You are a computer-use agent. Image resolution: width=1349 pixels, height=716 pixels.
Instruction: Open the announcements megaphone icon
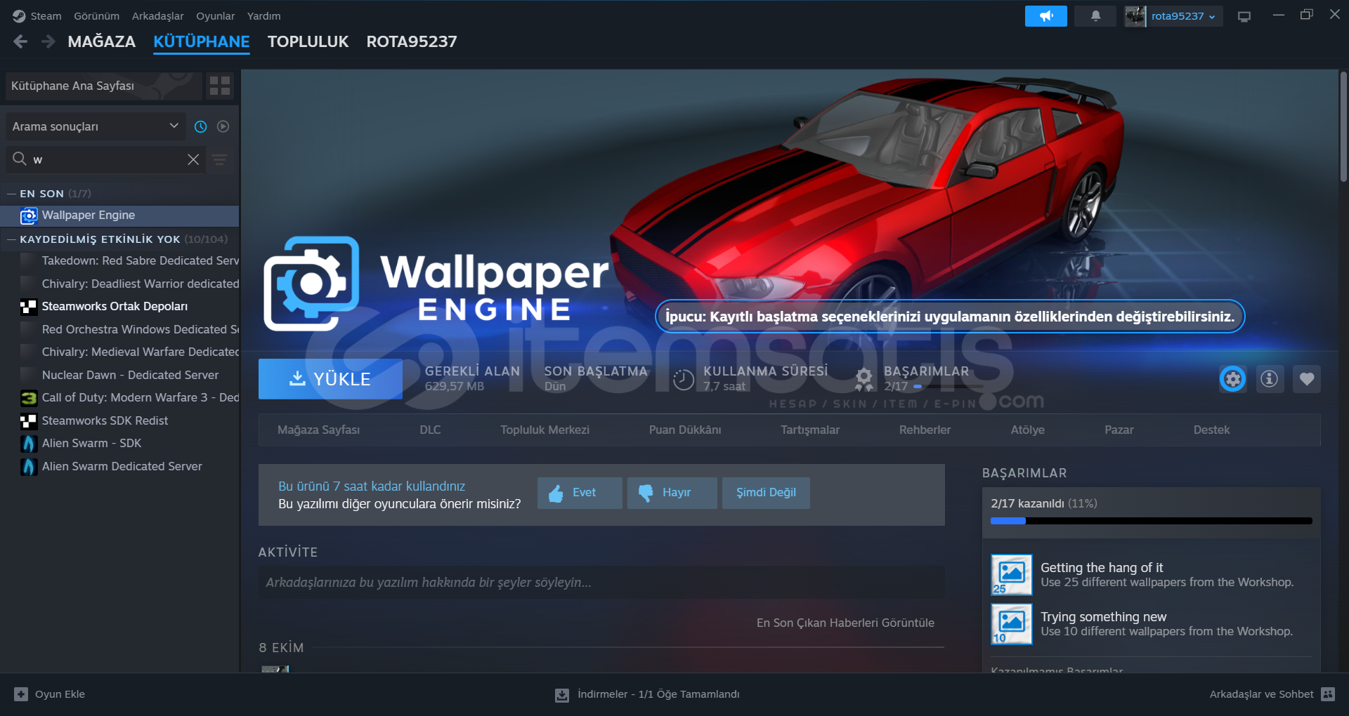tap(1045, 15)
